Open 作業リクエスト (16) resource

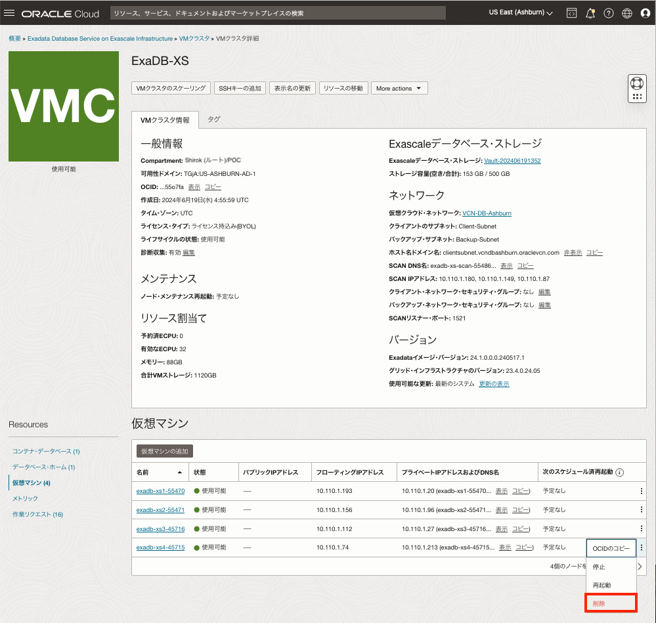(37, 514)
